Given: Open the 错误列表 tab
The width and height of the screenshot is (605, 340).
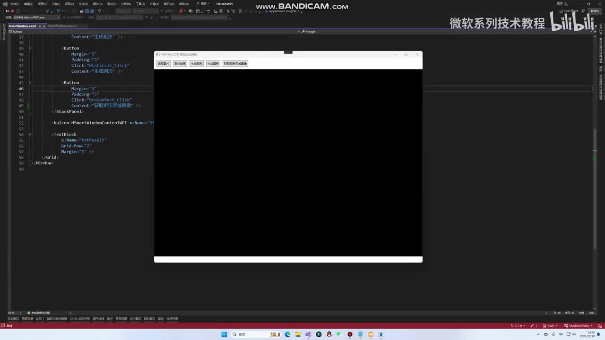Looking at the screenshot, I should (172, 319).
